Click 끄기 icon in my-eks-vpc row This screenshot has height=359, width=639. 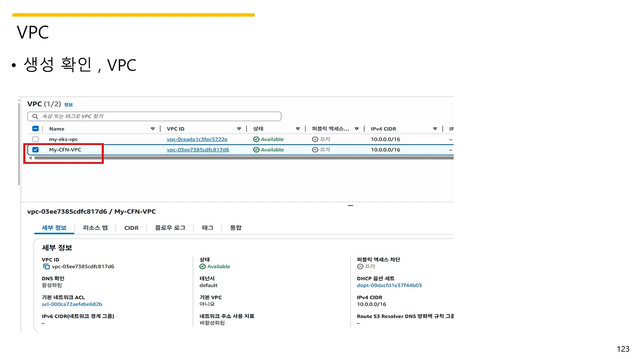coord(315,140)
